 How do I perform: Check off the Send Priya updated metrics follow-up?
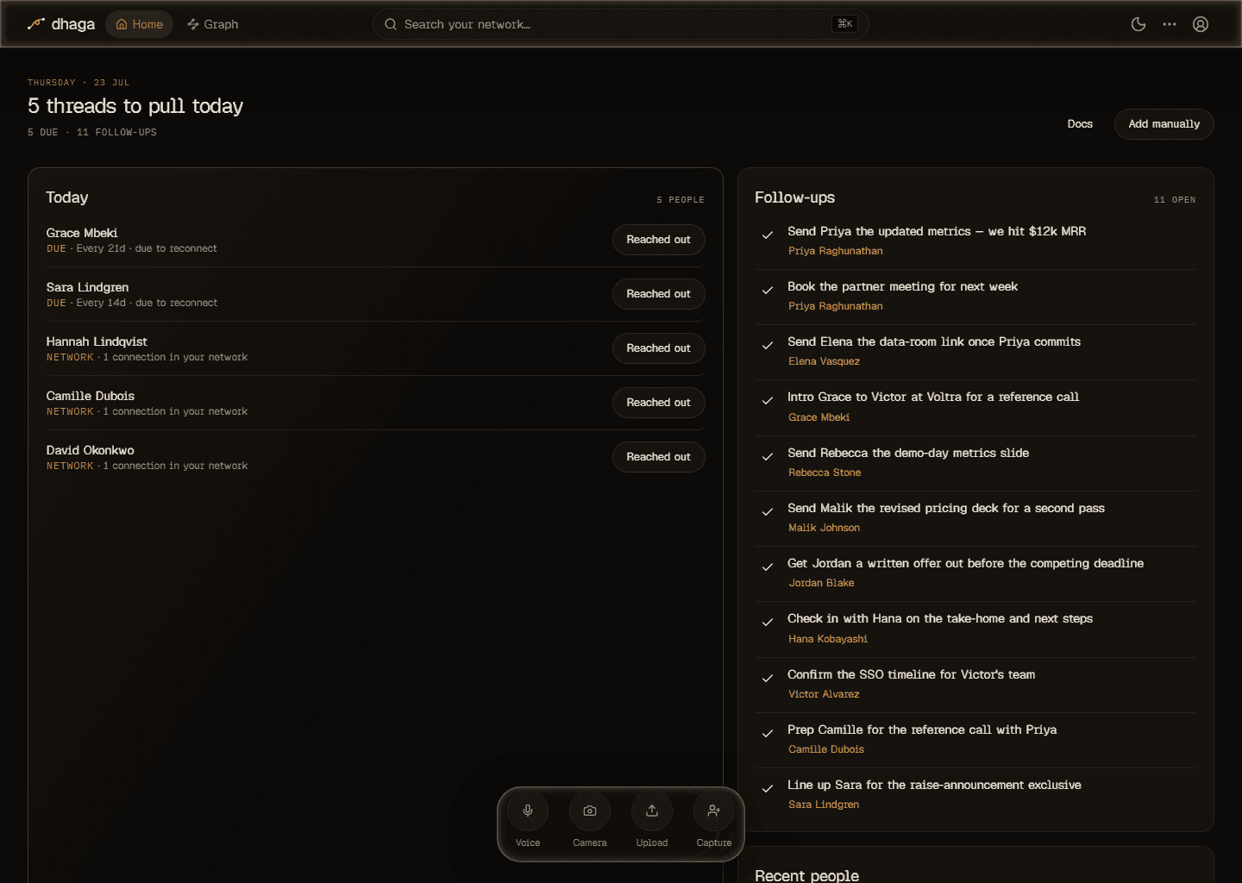(768, 235)
